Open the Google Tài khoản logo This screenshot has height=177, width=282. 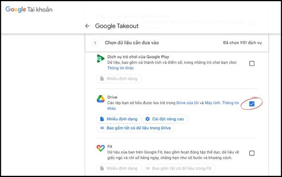29,10
